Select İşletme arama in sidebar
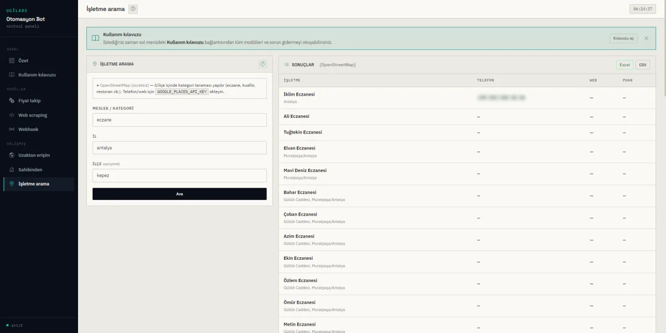 (x=39, y=184)
